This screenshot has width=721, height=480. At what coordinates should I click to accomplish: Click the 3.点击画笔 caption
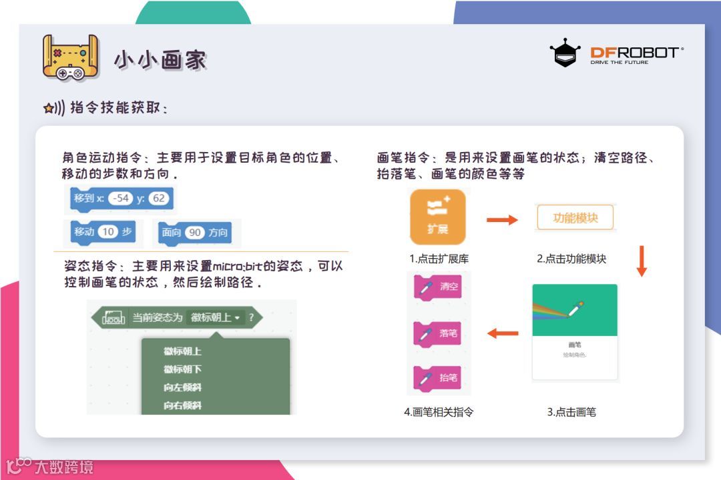(x=571, y=412)
